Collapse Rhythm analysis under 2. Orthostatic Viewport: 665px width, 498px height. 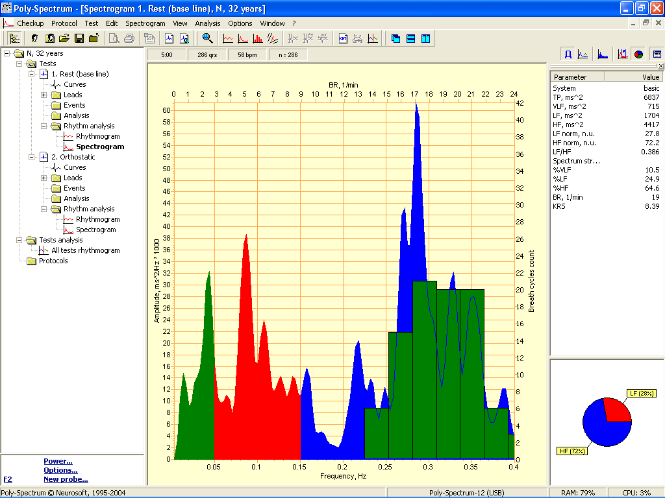pyautogui.click(x=44, y=209)
